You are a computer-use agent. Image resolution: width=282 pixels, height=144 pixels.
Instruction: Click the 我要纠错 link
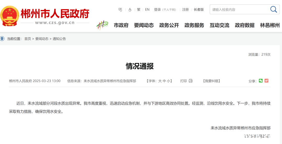(211, 81)
